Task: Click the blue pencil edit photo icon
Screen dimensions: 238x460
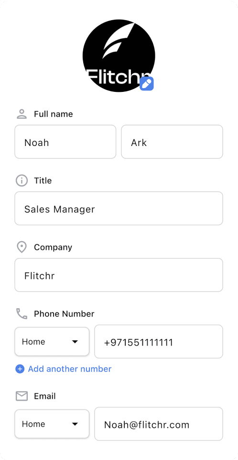Action: pos(147,84)
